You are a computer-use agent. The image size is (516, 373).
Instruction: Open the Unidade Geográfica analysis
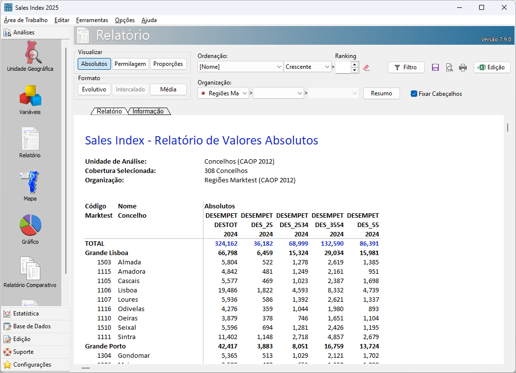click(x=30, y=56)
